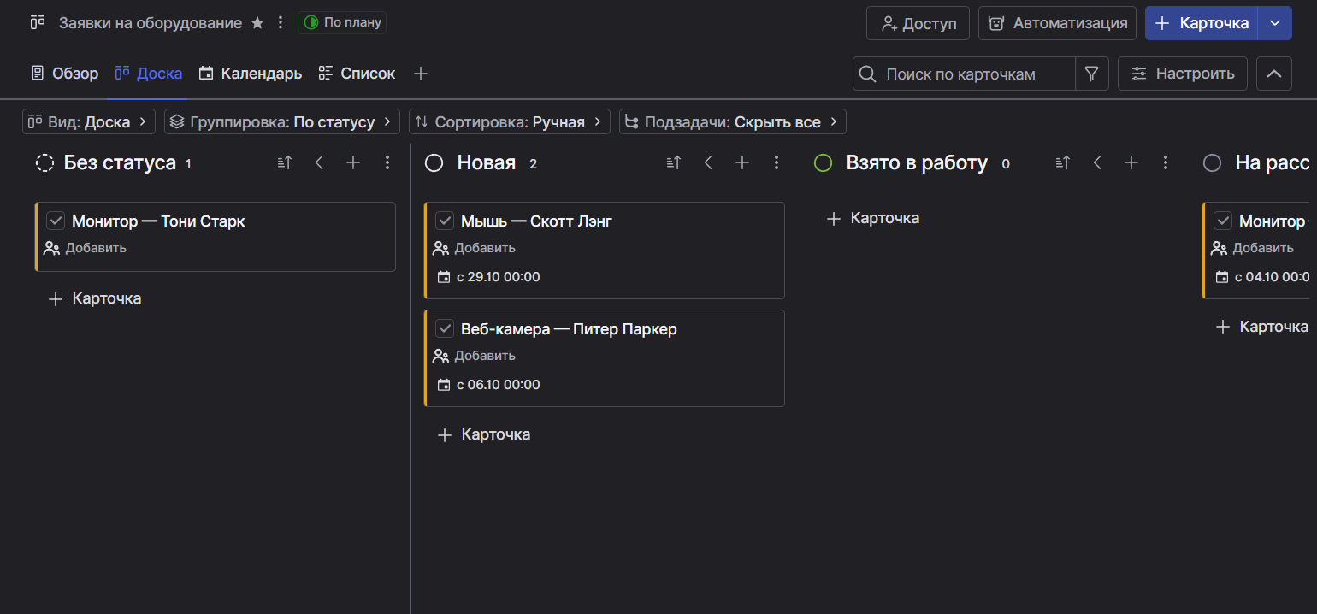This screenshot has width=1317, height=614.
Task: Click date с 06.10 00:00 on Веб-камера card
Action: point(488,385)
